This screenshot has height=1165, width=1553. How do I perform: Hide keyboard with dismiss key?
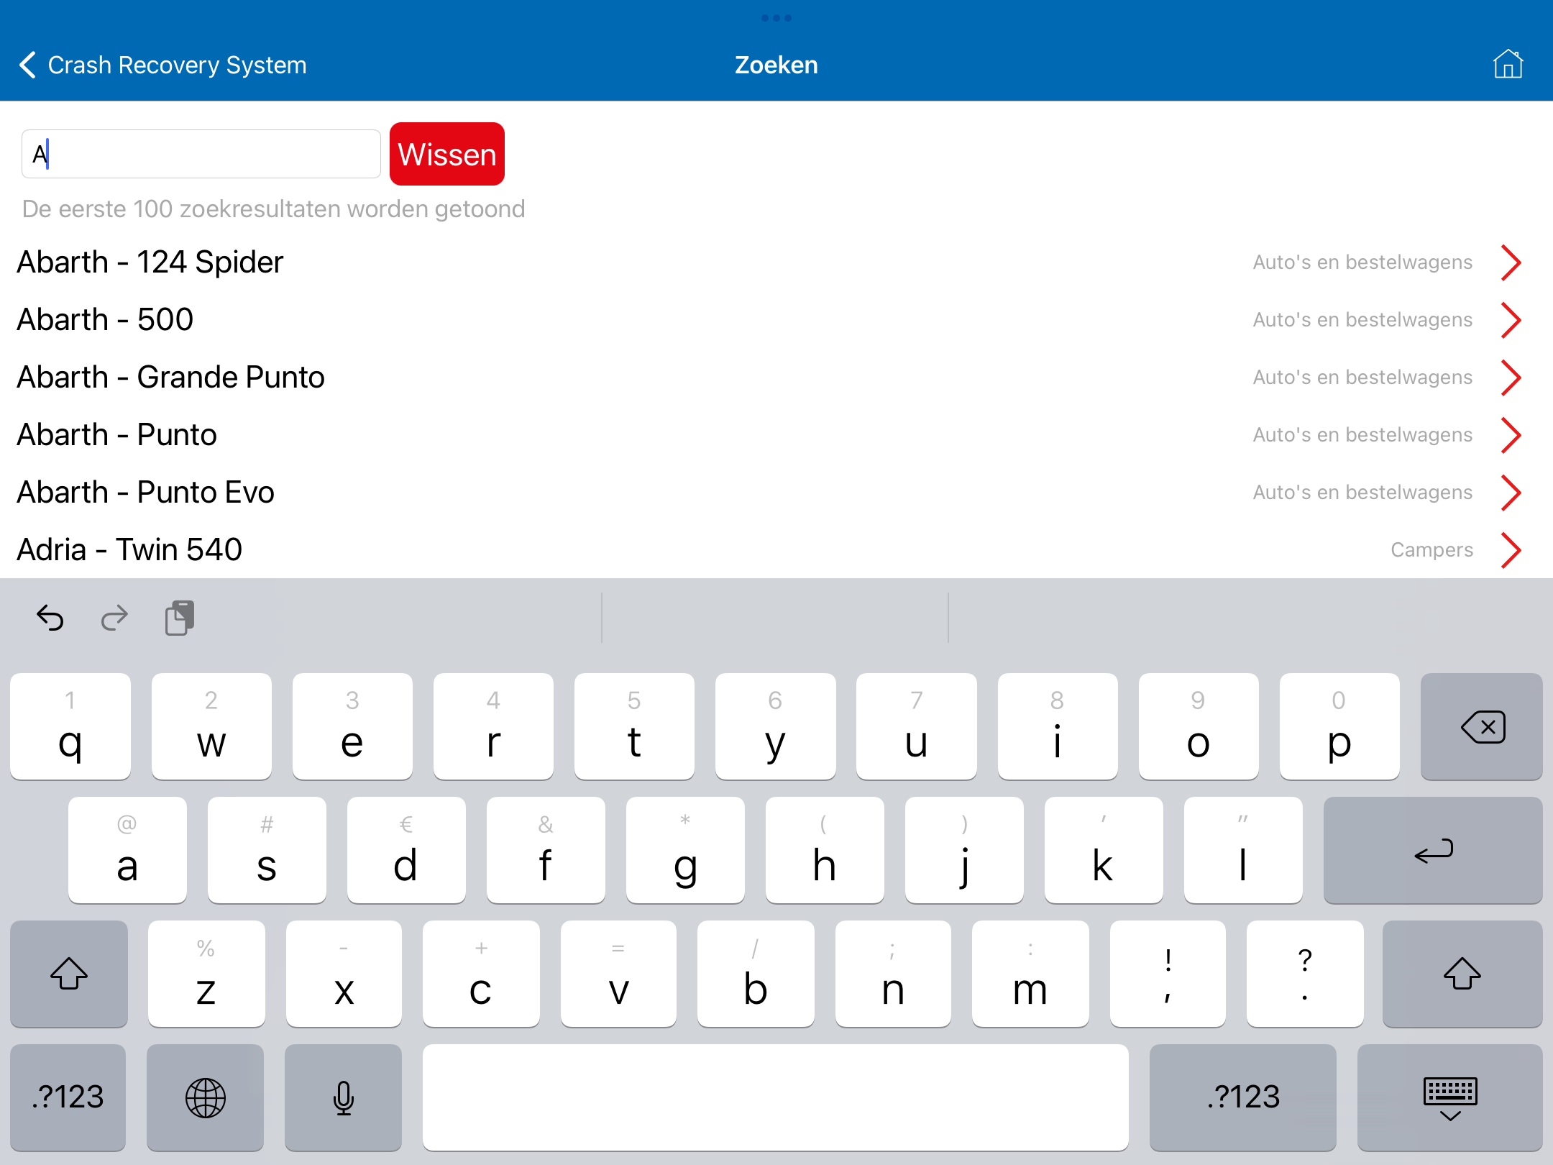(1449, 1097)
